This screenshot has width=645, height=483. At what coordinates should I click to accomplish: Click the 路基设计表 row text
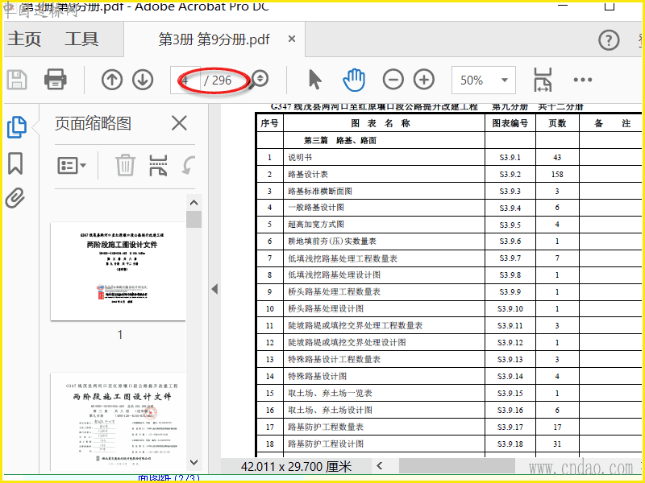tap(308, 174)
